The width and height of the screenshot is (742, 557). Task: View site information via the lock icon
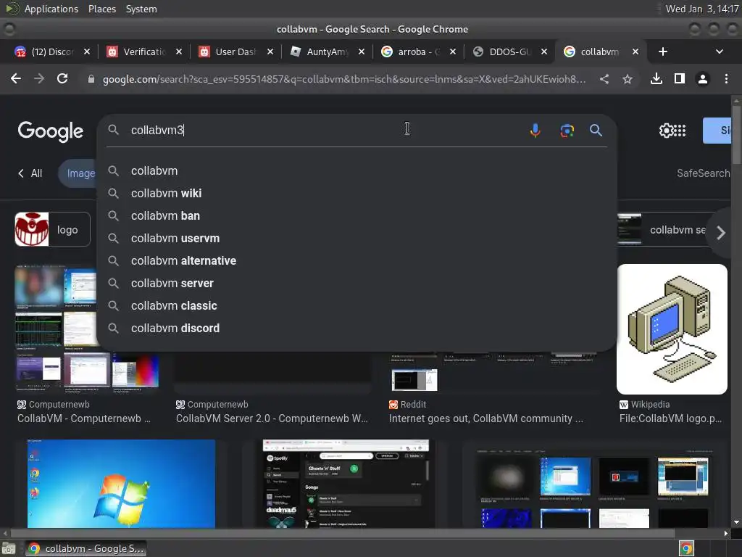pyautogui.click(x=91, y=79)
